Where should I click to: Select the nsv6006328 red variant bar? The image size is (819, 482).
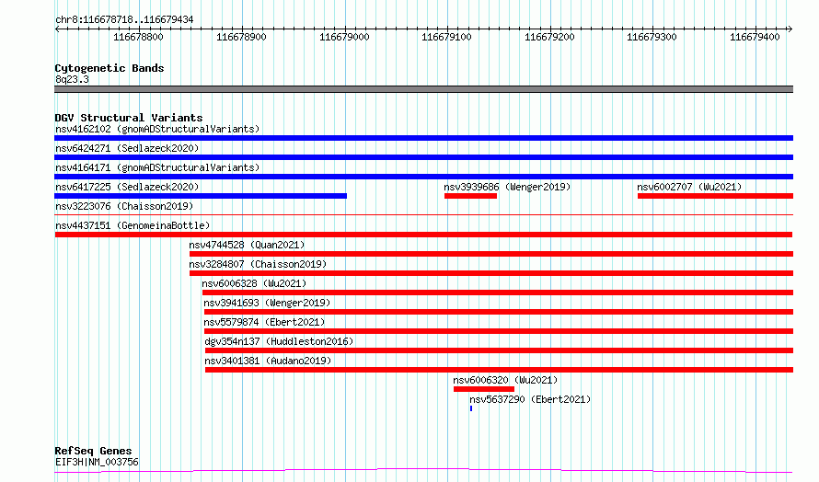coord(498,293)
